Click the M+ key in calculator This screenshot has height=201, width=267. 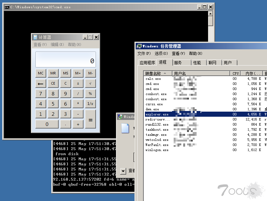click(78, 73)
